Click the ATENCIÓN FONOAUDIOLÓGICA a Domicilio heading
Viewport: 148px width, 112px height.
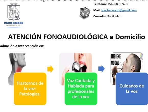coord(77,37)
